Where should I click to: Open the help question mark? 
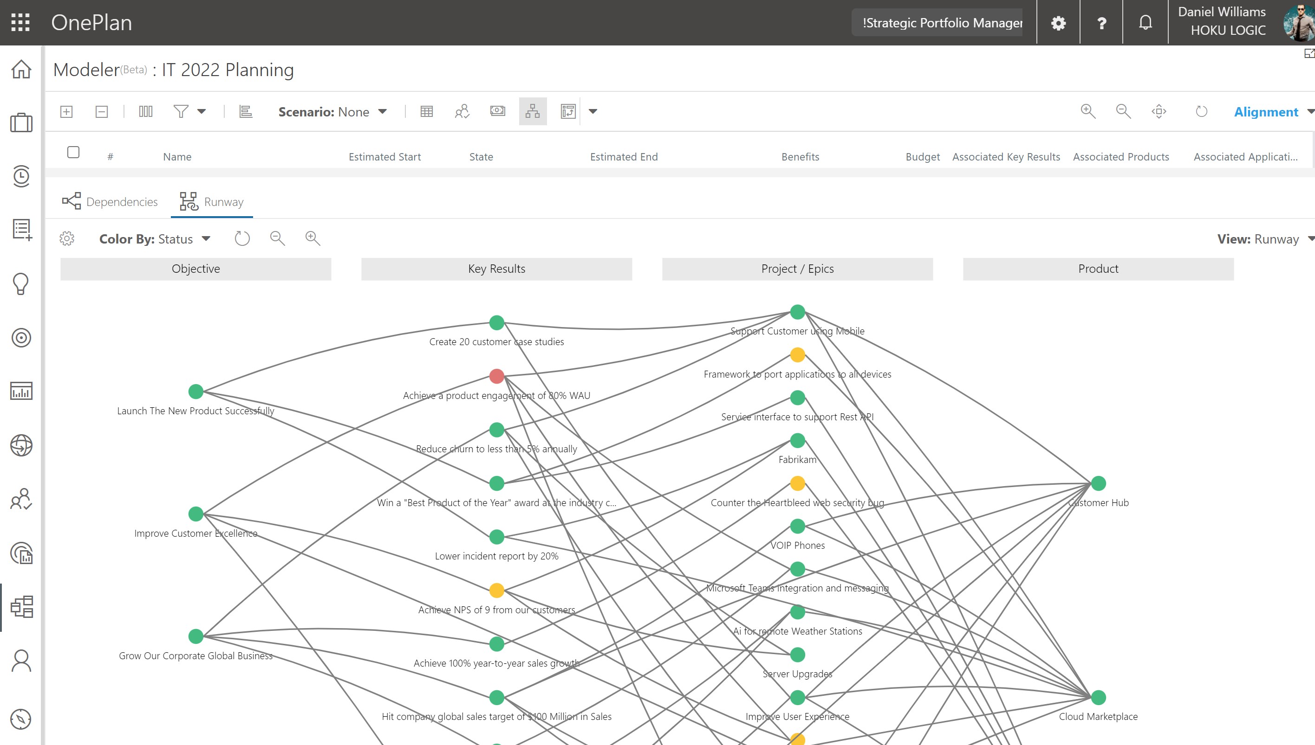(x=1101, y=23)
